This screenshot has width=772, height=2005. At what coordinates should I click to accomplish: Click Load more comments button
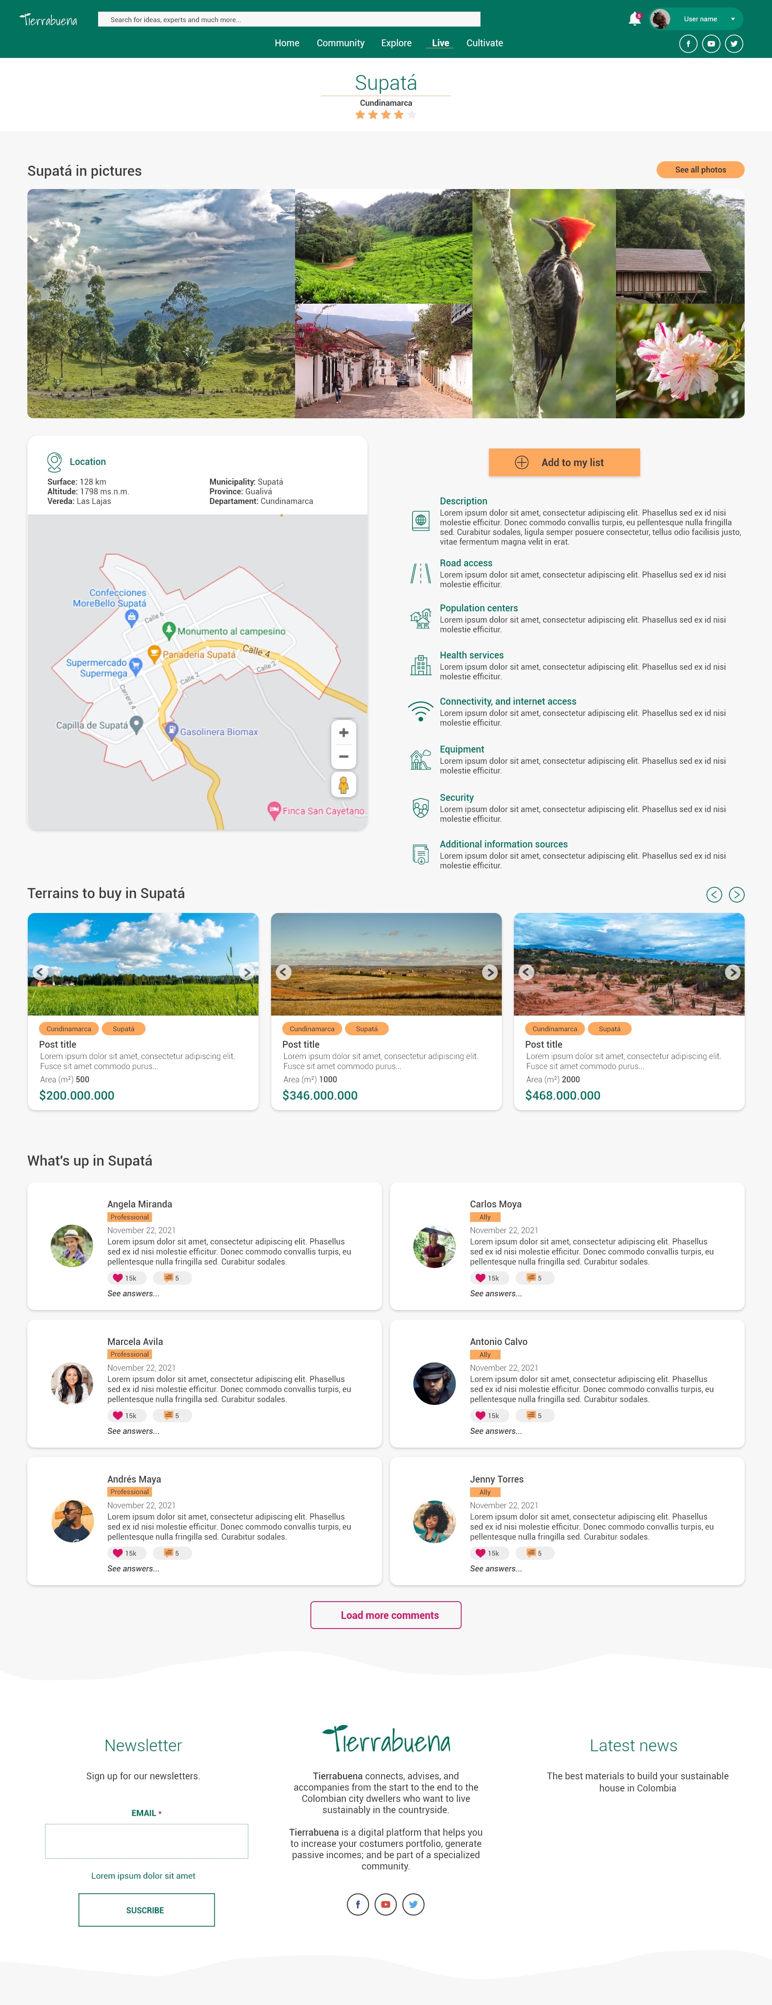(386, 1614)
